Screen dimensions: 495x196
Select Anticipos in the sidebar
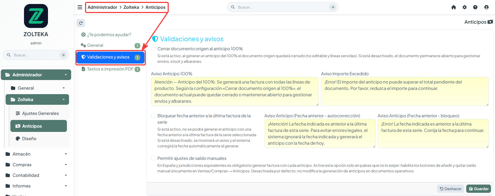[x=39, y=126]
